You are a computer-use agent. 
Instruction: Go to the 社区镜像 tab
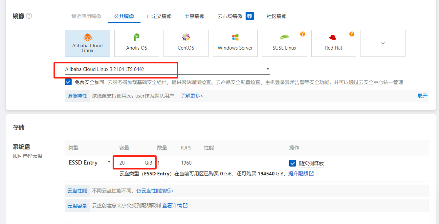coord(276,16)
